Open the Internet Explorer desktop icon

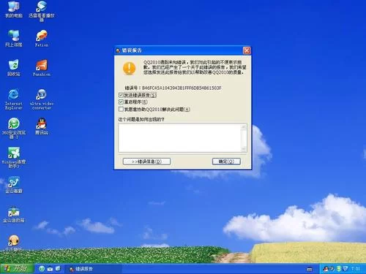click(14, 99)
